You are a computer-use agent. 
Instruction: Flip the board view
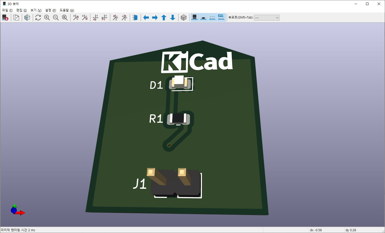(135, 18)
